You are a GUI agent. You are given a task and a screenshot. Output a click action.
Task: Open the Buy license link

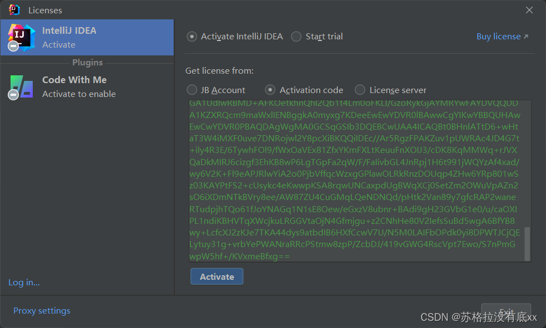pos(502,37)
